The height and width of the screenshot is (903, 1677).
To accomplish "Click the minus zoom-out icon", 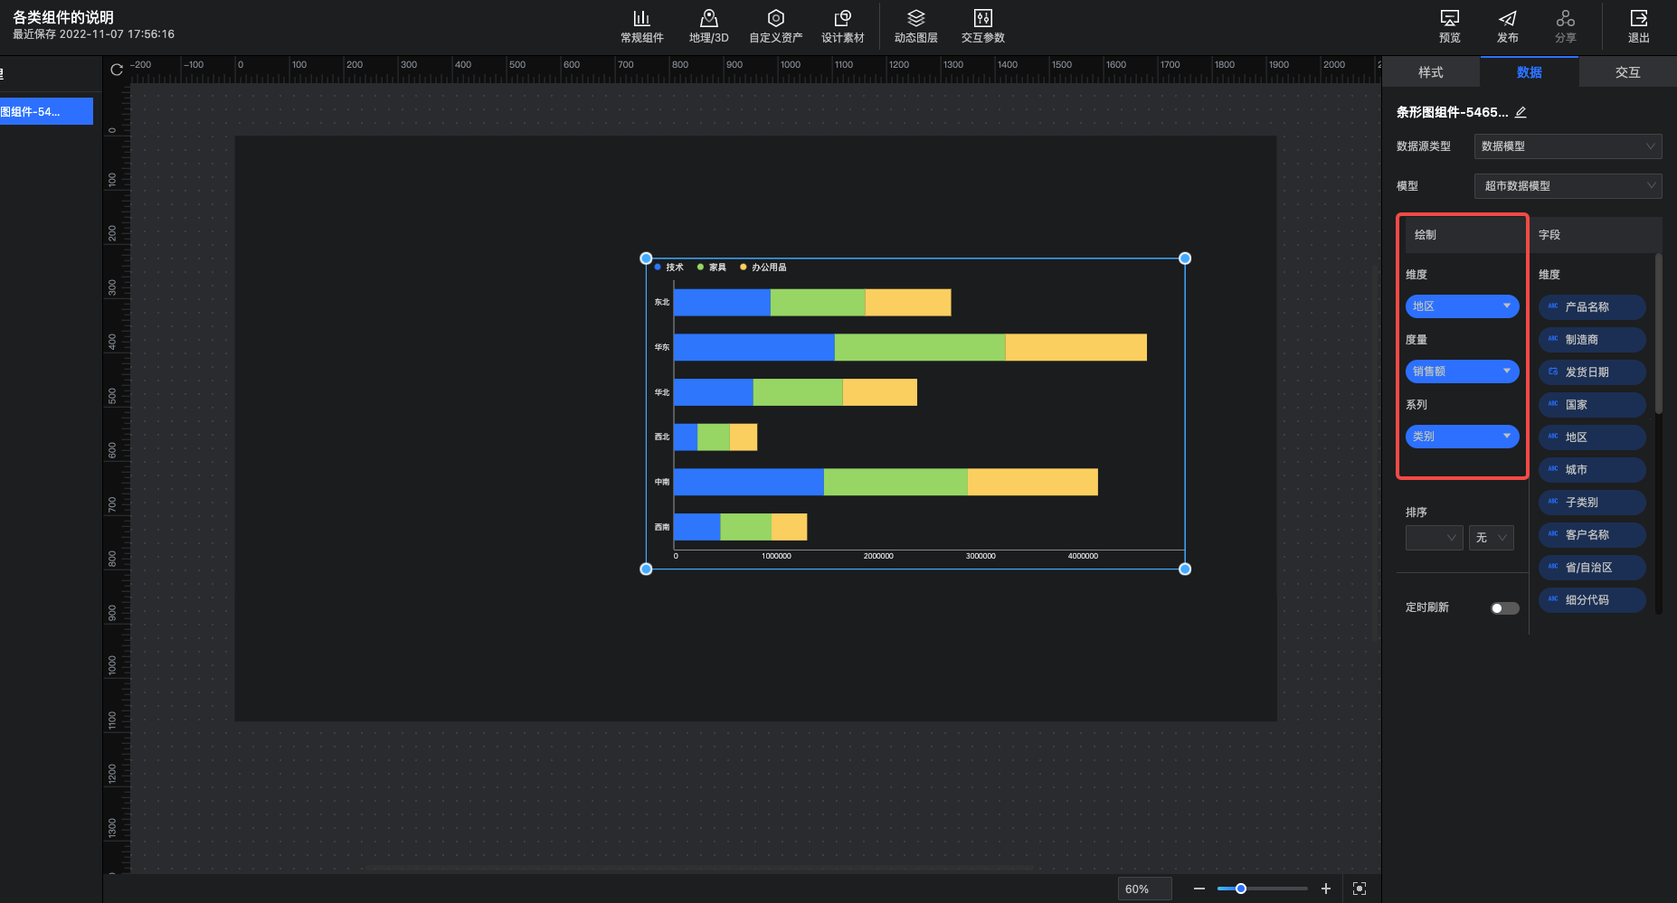I will (x=1199, y=889).
